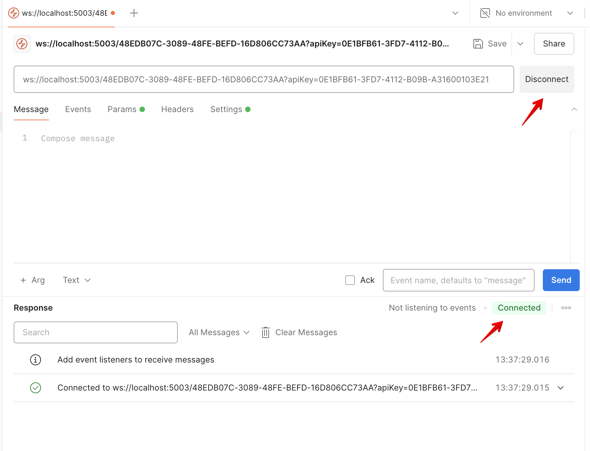Click the timestamp 13:37:29.016
The height and width of the screenshot is (451, 590).
[x=522, y=360]
